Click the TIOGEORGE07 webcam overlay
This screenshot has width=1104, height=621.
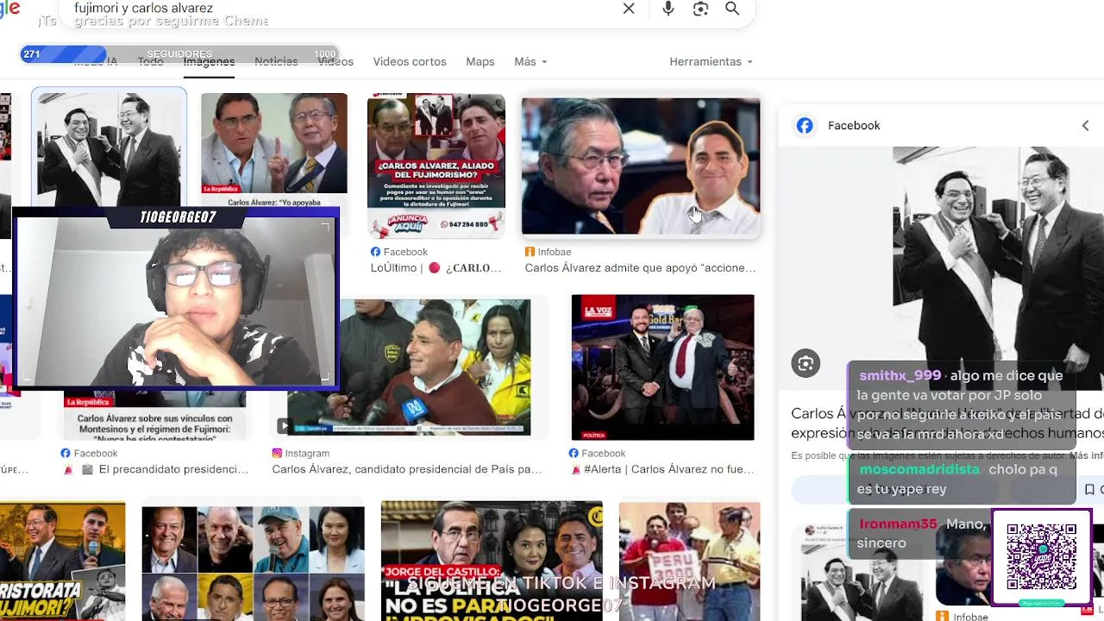pos(178,298)
